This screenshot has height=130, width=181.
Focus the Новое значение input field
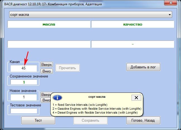click(24, 97)
